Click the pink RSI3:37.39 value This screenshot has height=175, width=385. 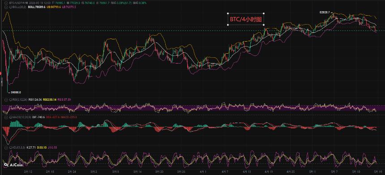click(x=64, y=100)
